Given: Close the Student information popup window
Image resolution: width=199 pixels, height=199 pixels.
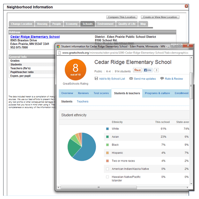Looking at the screenshot, I should [188, 46].
